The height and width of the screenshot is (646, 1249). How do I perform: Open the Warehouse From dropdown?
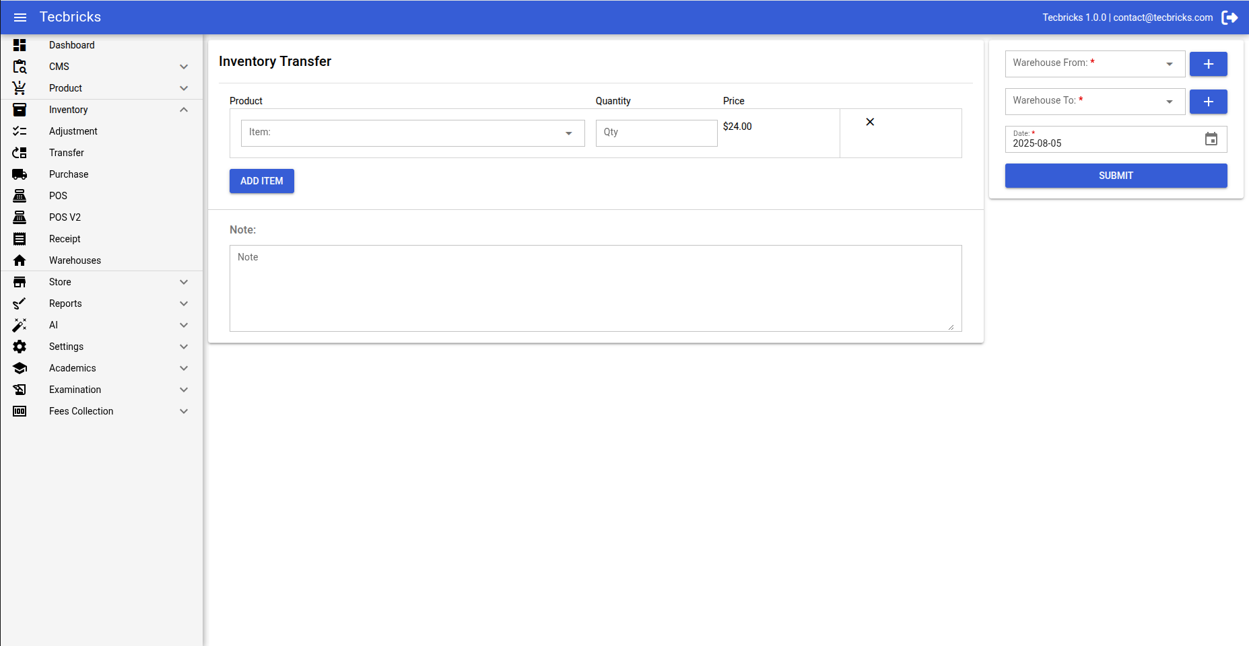tap(1095, 64)
